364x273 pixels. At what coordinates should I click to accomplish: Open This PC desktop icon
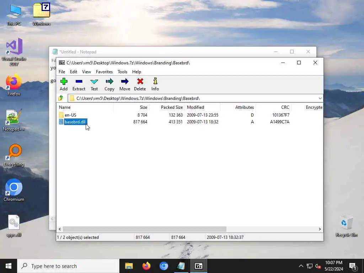14,14
